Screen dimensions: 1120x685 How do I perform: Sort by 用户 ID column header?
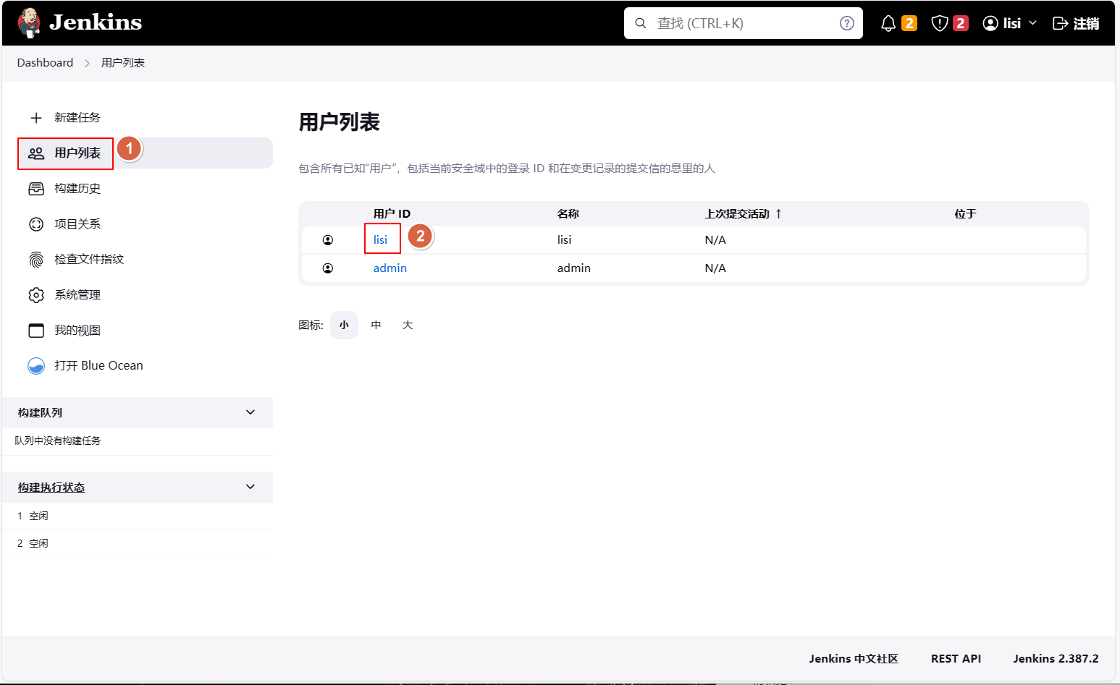[x=392, y=214]
